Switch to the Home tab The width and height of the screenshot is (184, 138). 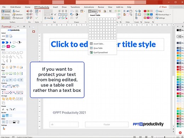coord(28,7)
